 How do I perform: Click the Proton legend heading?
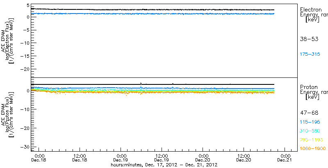coord(309,87)
